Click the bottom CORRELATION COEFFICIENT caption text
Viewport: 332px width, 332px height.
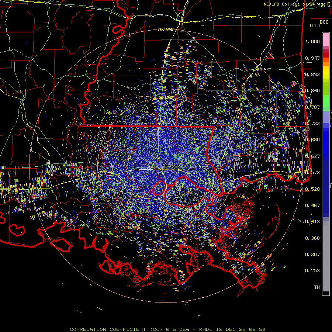pyautogui.click(x=167, y=329)
